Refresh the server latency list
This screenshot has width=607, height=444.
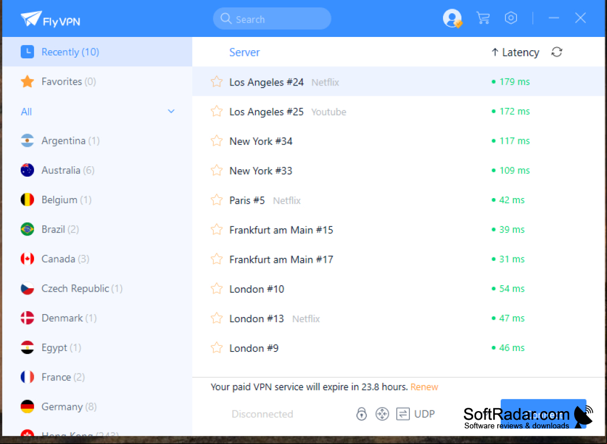[x=557, y=52]
